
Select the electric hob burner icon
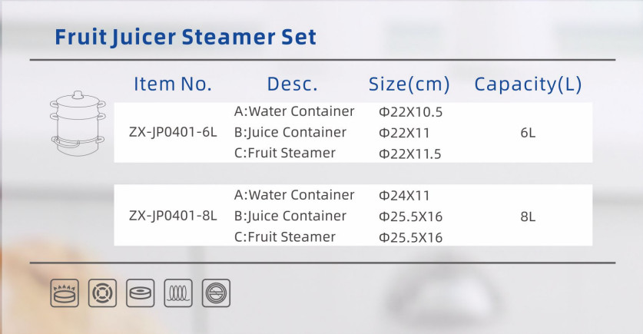coord(102,293)
